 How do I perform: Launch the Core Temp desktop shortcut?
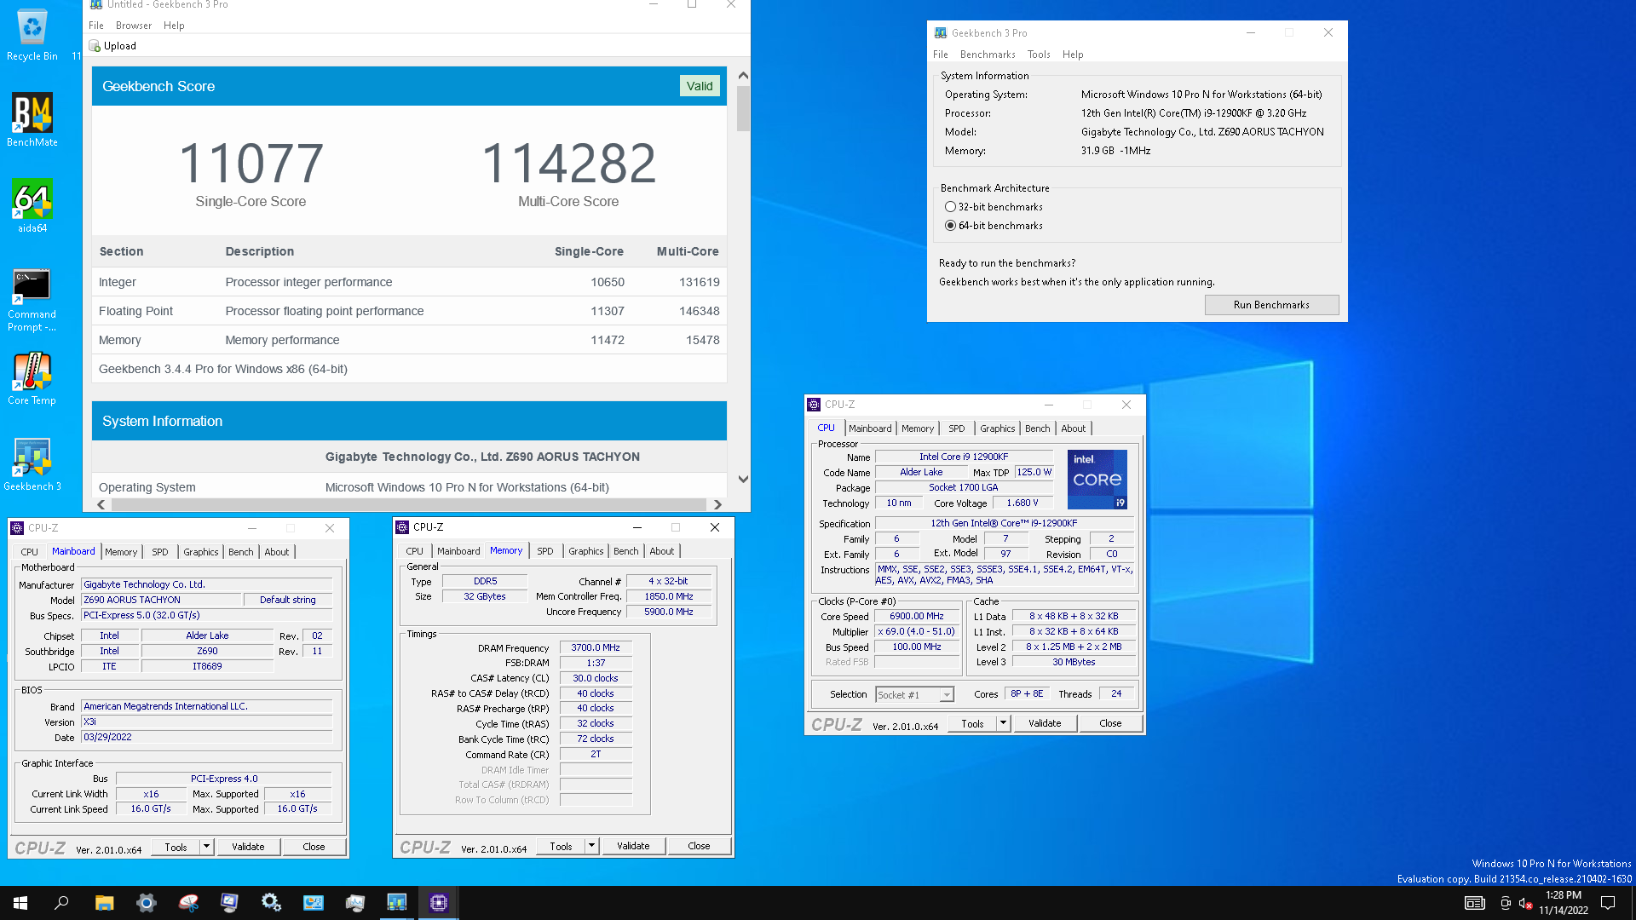[32, 378]
